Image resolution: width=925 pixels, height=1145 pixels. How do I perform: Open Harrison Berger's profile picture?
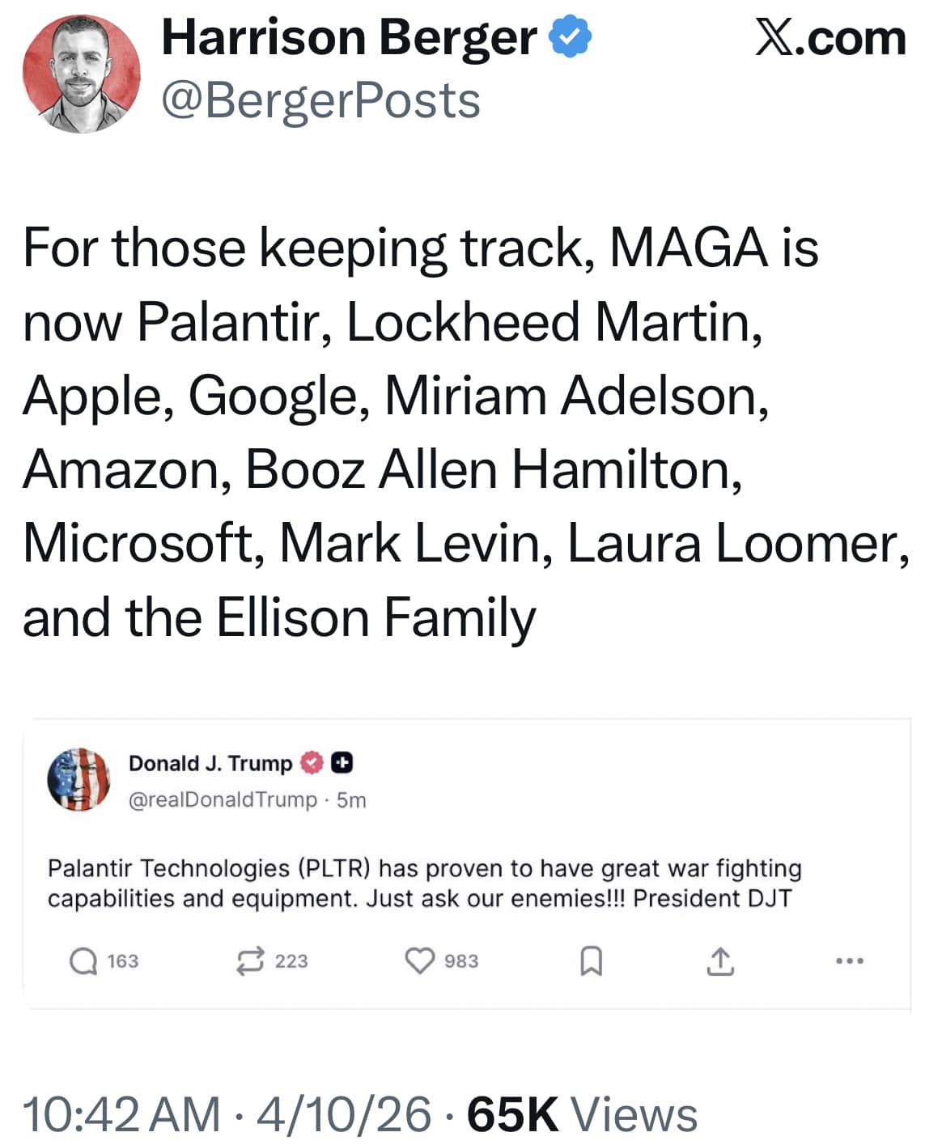click(81, 74)
